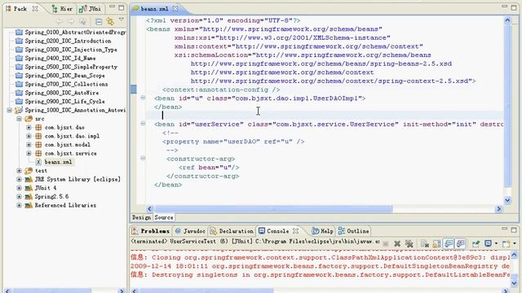Viewport: 522px width, 293px height.
Task: Click the src source folder icon
Action: pyautogui.click(x=29, y=119)
